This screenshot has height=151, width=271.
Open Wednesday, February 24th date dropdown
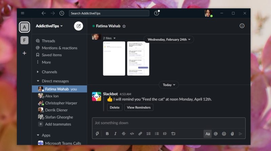click(x=169, y=39)
